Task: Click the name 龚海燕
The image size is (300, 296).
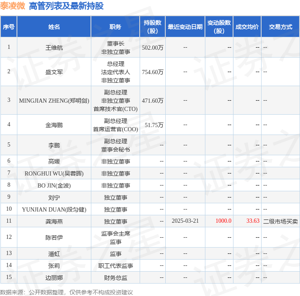Action: (54, 221)
